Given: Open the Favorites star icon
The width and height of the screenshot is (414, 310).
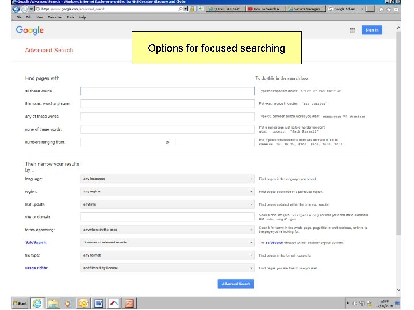Looking at the screenshot, I should click(x=389, y=10).
